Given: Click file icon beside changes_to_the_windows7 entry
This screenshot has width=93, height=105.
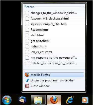Looking at the screenshot, I should click(x=27, y=13).
